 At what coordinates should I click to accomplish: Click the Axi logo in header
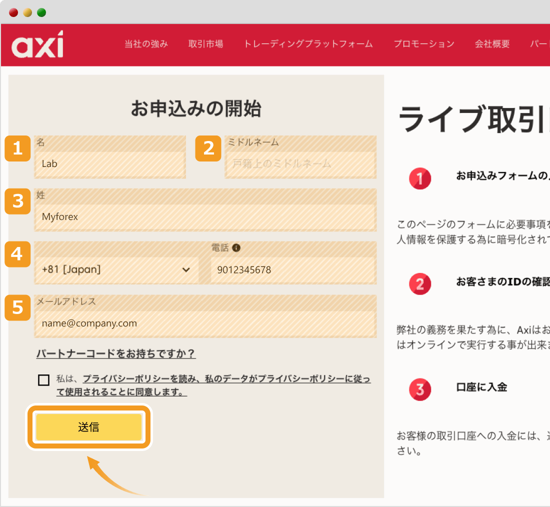(x=37, y=44)
